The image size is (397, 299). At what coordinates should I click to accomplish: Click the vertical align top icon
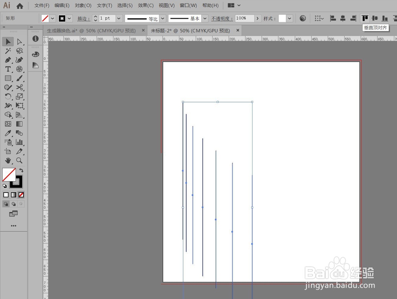tap(365, 18)
